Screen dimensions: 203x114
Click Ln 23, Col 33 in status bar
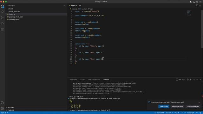pyautogui.click(x=159, y=113)
